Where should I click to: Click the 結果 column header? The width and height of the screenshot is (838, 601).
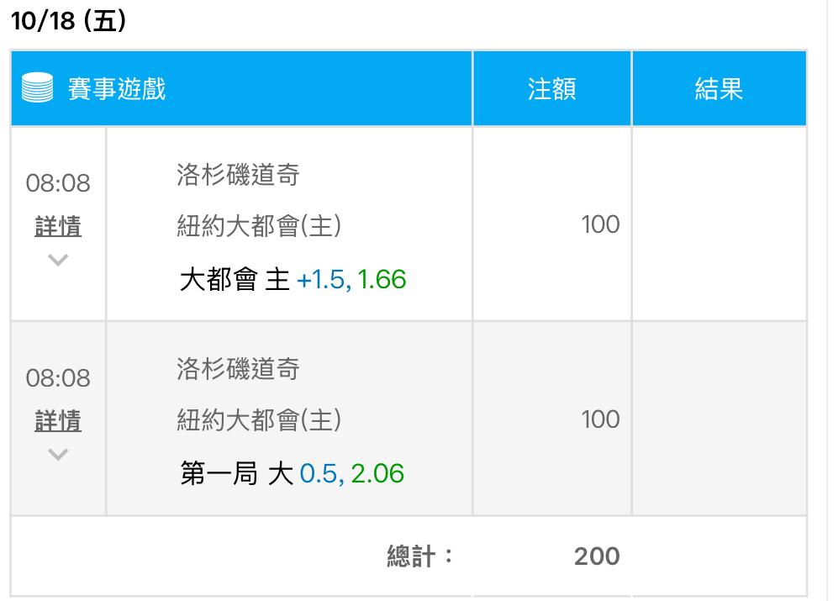[719, 89]
